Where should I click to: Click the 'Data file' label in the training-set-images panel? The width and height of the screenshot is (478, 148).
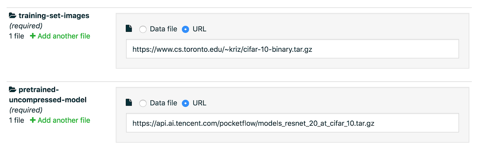point(163,29)
